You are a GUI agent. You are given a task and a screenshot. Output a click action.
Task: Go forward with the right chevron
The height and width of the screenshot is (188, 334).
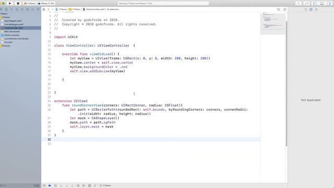coord(52,9)
